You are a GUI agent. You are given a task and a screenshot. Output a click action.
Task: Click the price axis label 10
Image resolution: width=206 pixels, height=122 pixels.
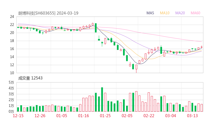[x=12, y=73]
